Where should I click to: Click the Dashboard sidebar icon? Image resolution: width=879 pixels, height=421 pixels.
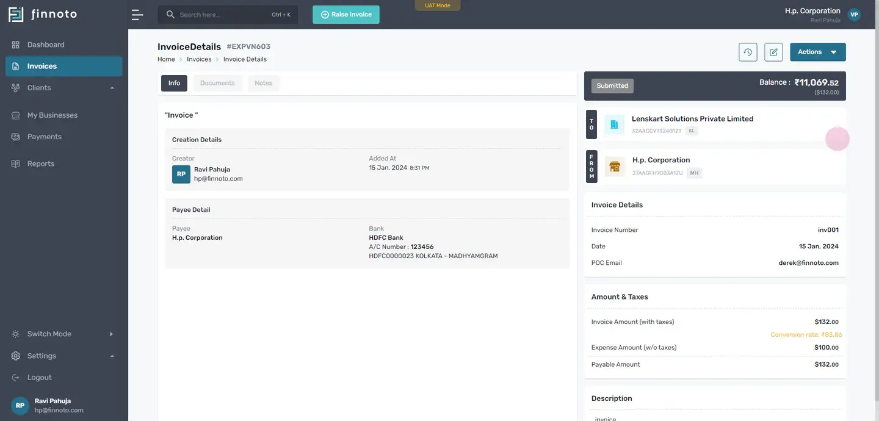pos(16,45)
